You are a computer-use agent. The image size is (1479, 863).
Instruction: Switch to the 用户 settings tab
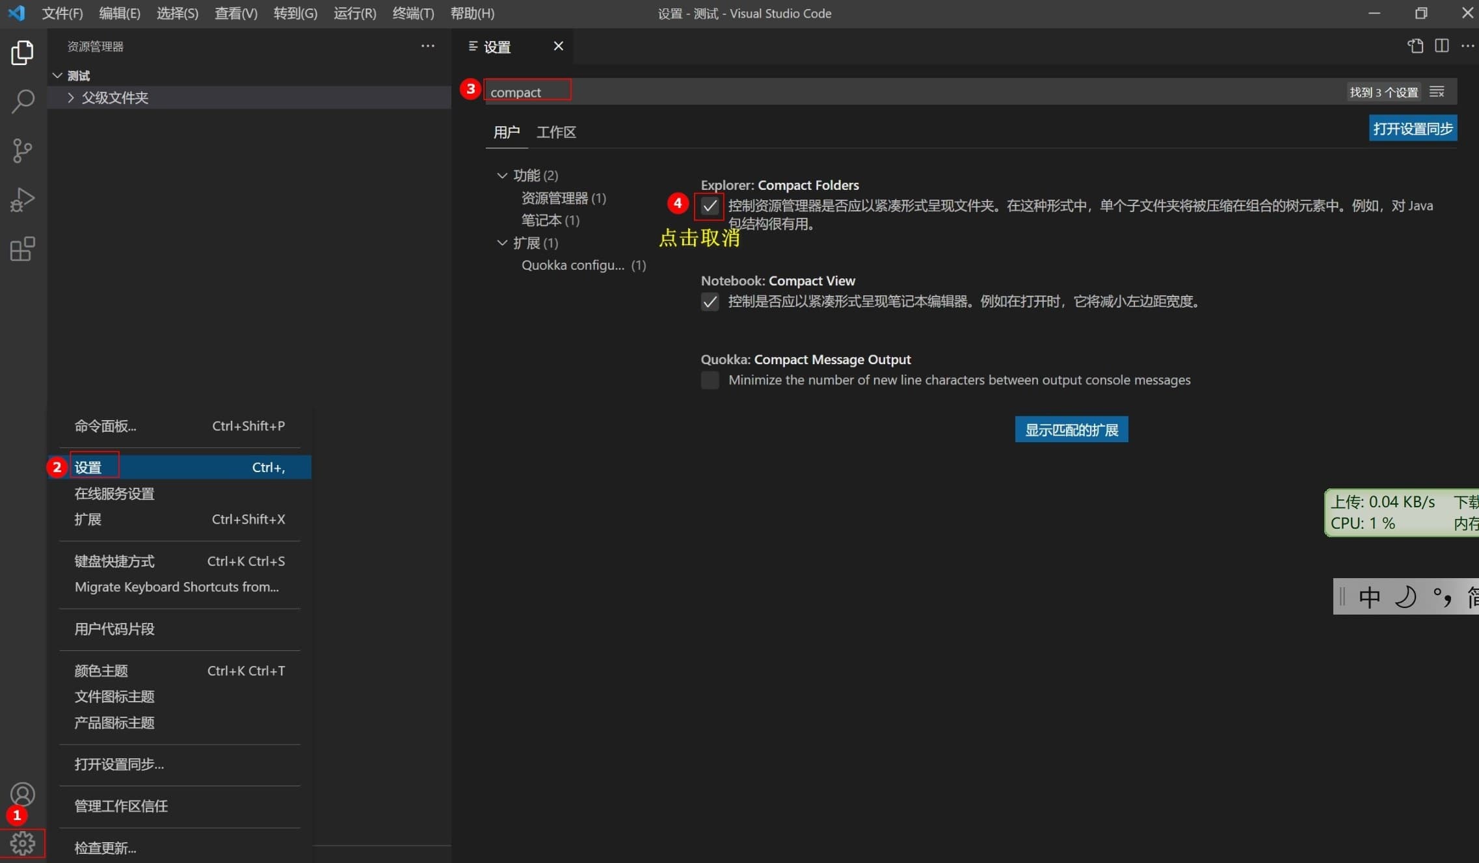click(x=507, y=133)
